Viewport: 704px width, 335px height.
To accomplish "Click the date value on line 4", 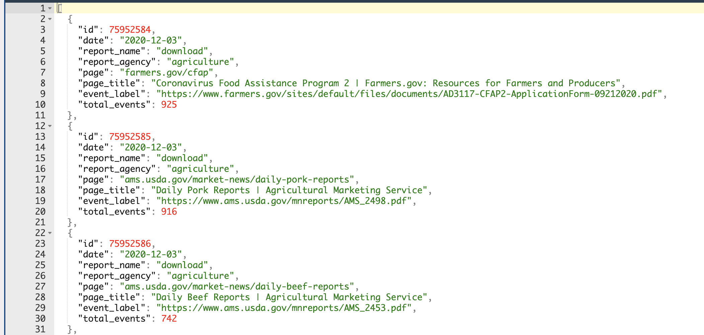I will pos(151,40).
